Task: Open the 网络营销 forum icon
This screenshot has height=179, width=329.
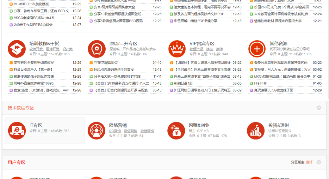Action: (x=96, y=130)
